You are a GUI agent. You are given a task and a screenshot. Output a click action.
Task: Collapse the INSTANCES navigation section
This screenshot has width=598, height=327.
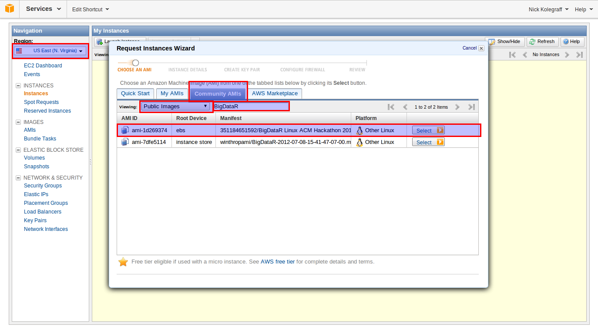pos(18,86)
